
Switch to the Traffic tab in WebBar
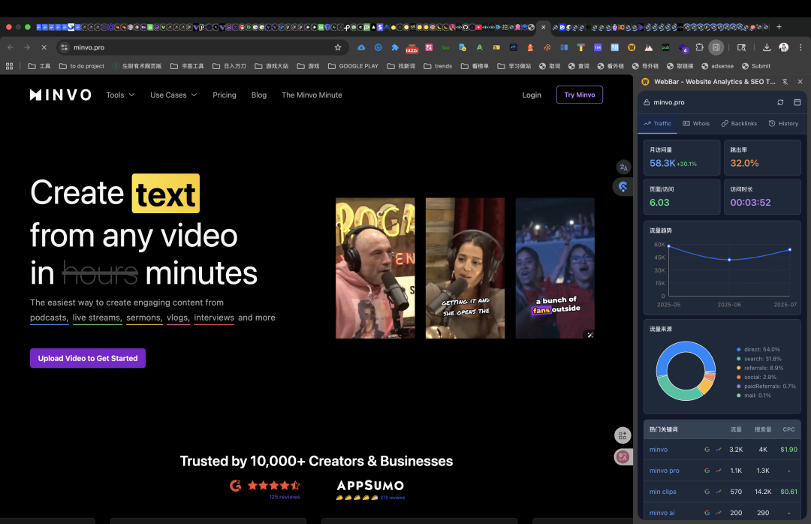[x=657, y=124]
